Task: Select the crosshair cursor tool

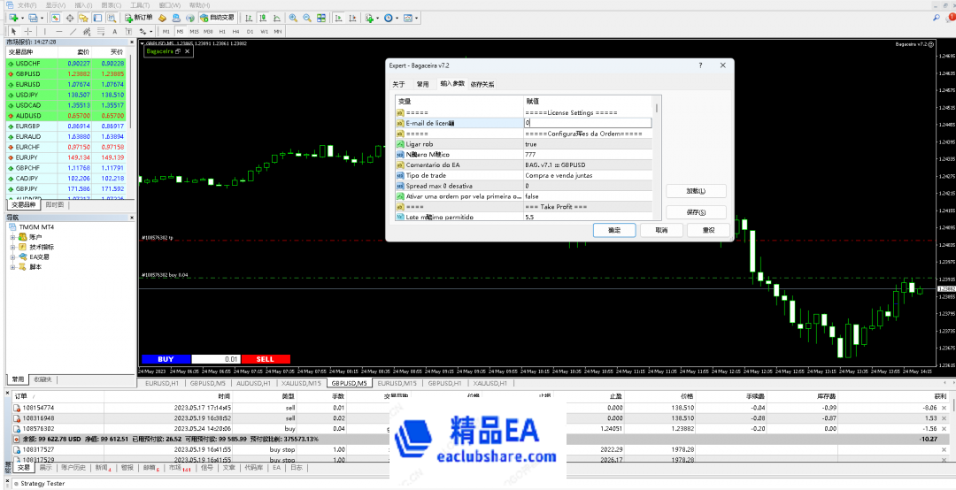Action: (x=27, y=32)
